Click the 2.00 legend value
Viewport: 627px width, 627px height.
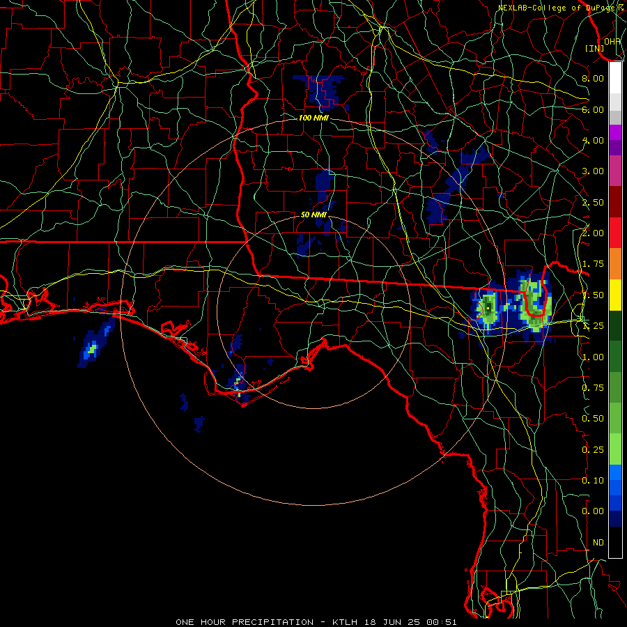(x=593, y=233)
